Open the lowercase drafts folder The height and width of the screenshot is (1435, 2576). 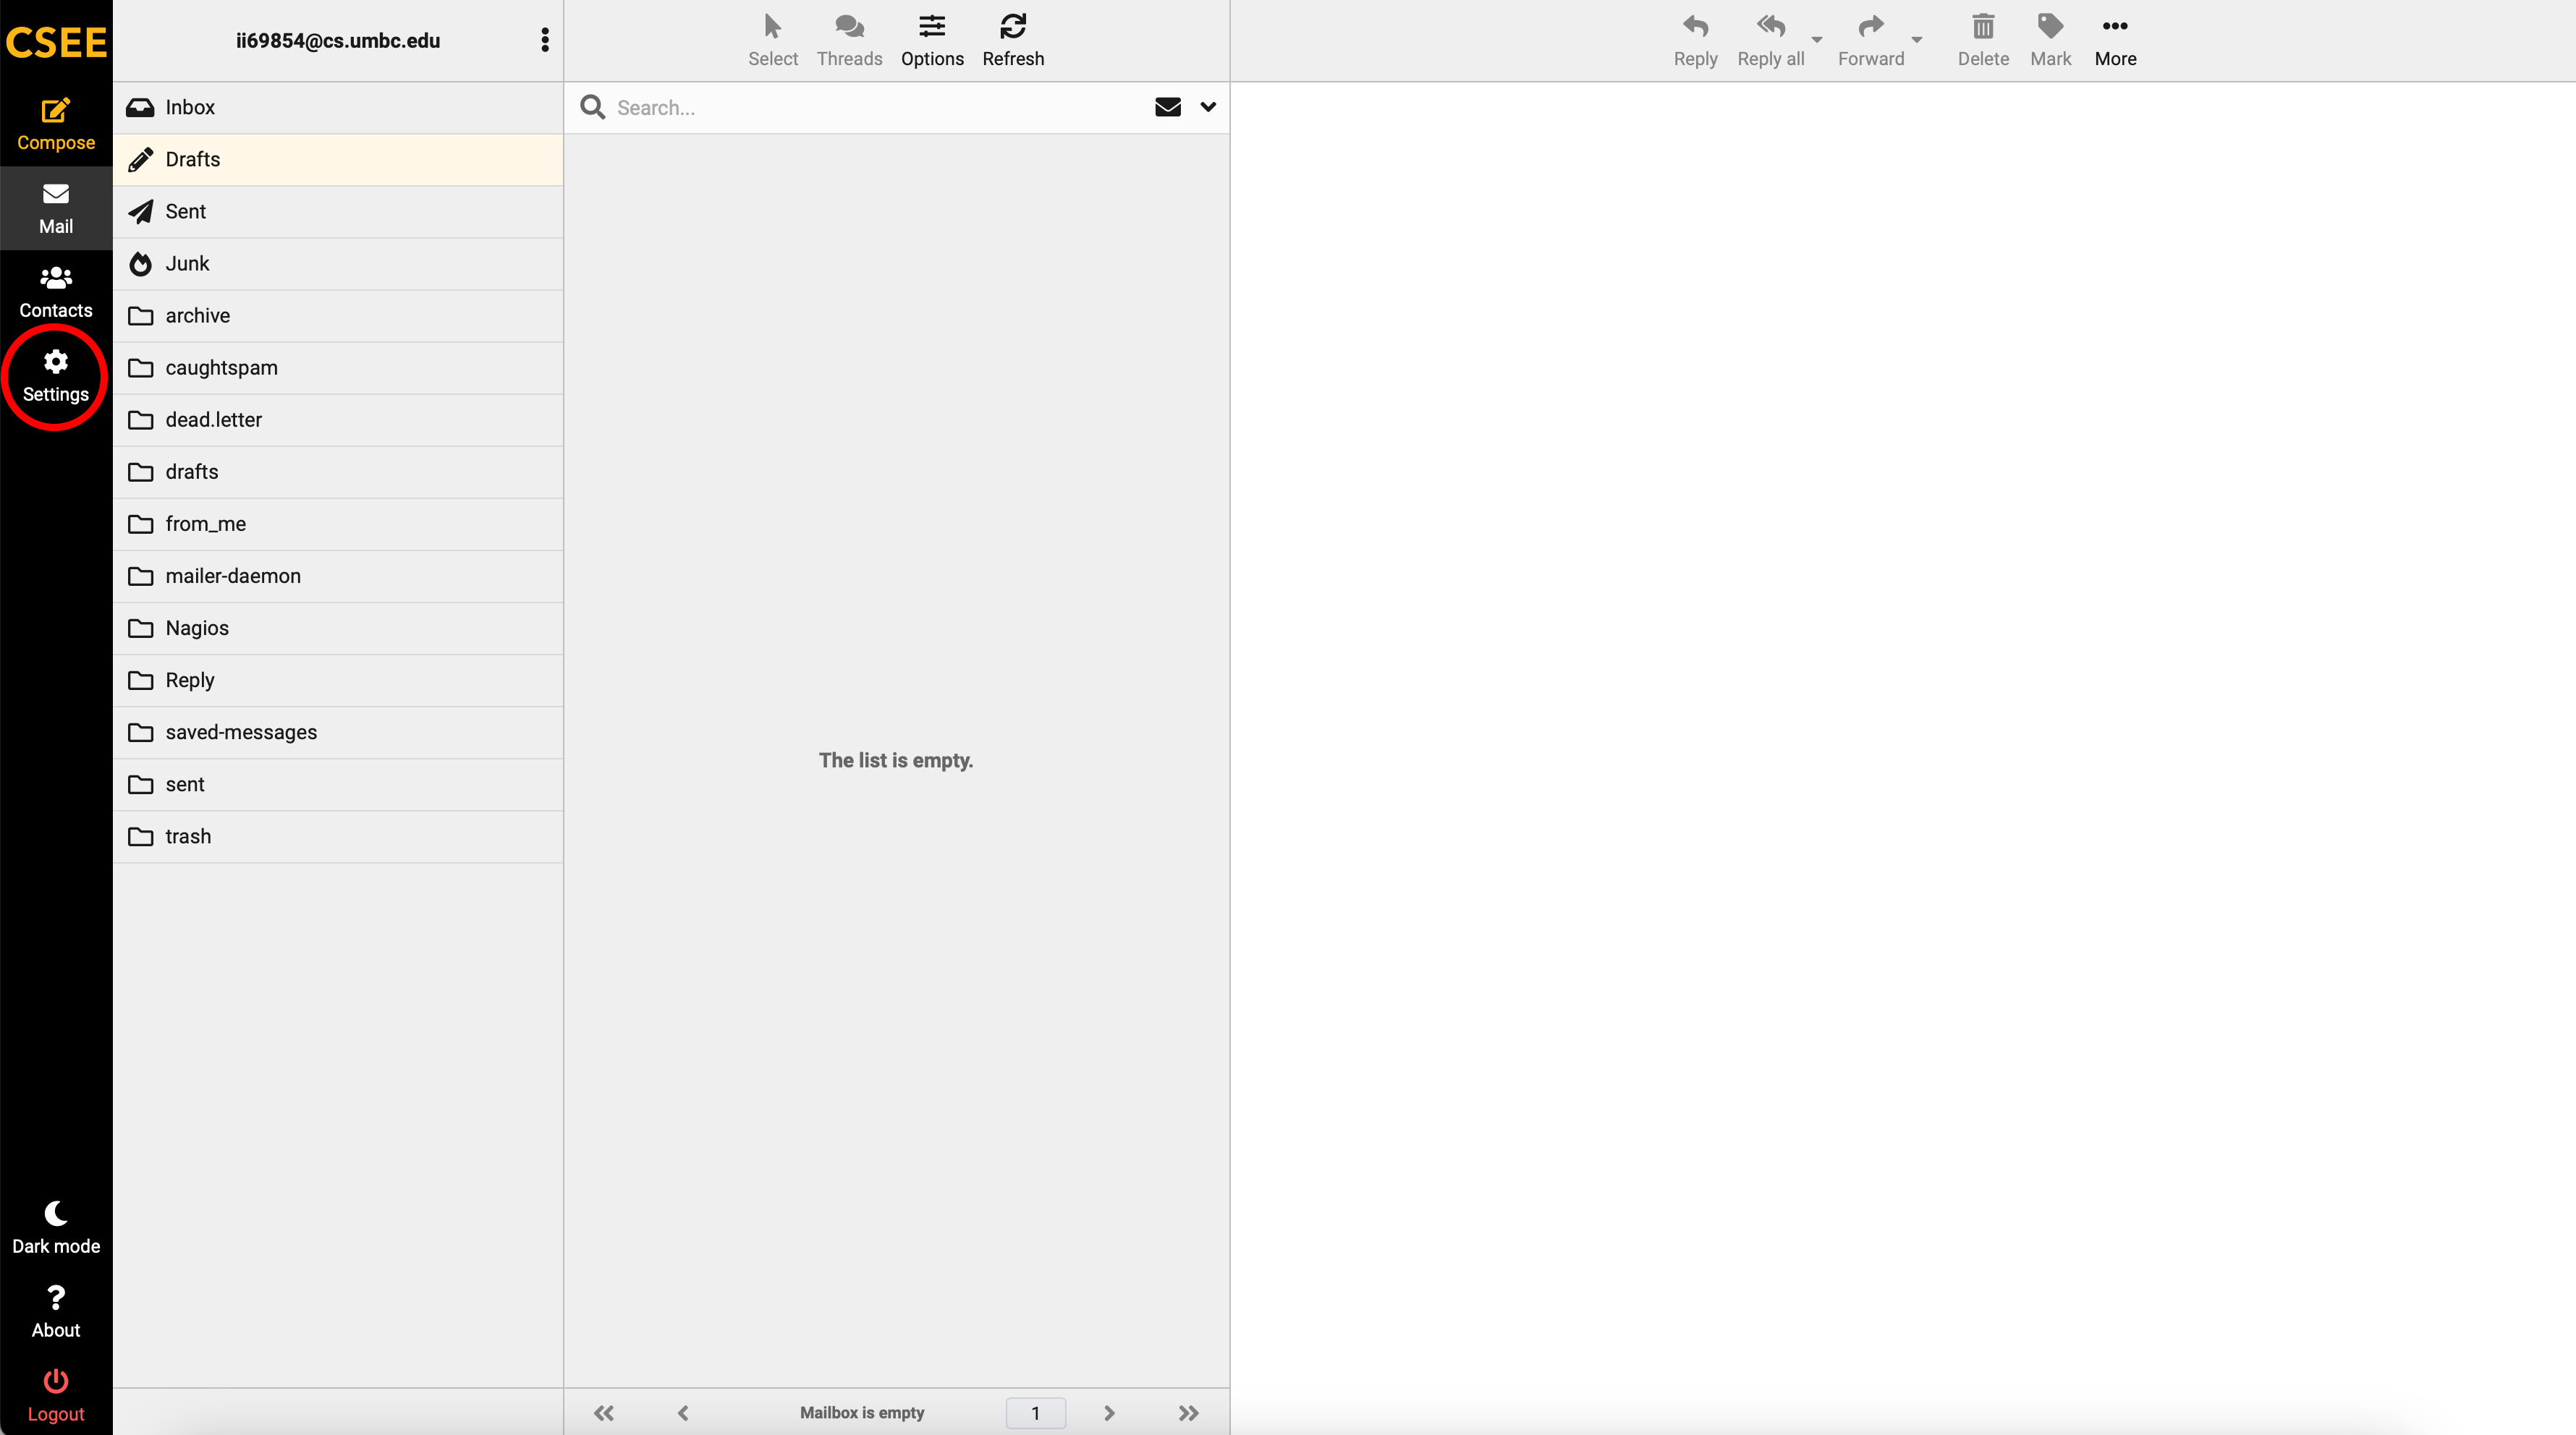(x=338, y=472)
